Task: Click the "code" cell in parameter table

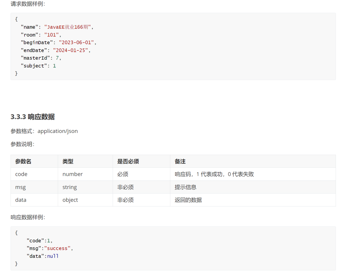Action: (x=21, y=174)
